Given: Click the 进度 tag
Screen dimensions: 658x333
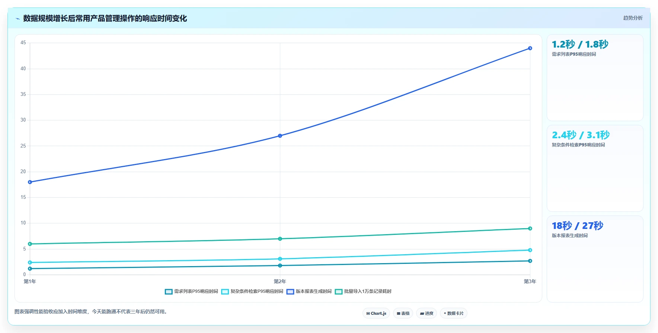Looking at the screenshot, I should click(427, 313).
